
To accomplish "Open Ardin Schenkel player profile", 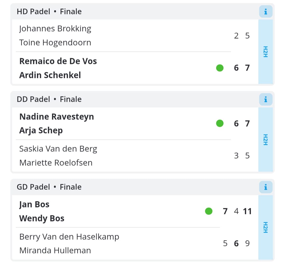I will point(50,75).
